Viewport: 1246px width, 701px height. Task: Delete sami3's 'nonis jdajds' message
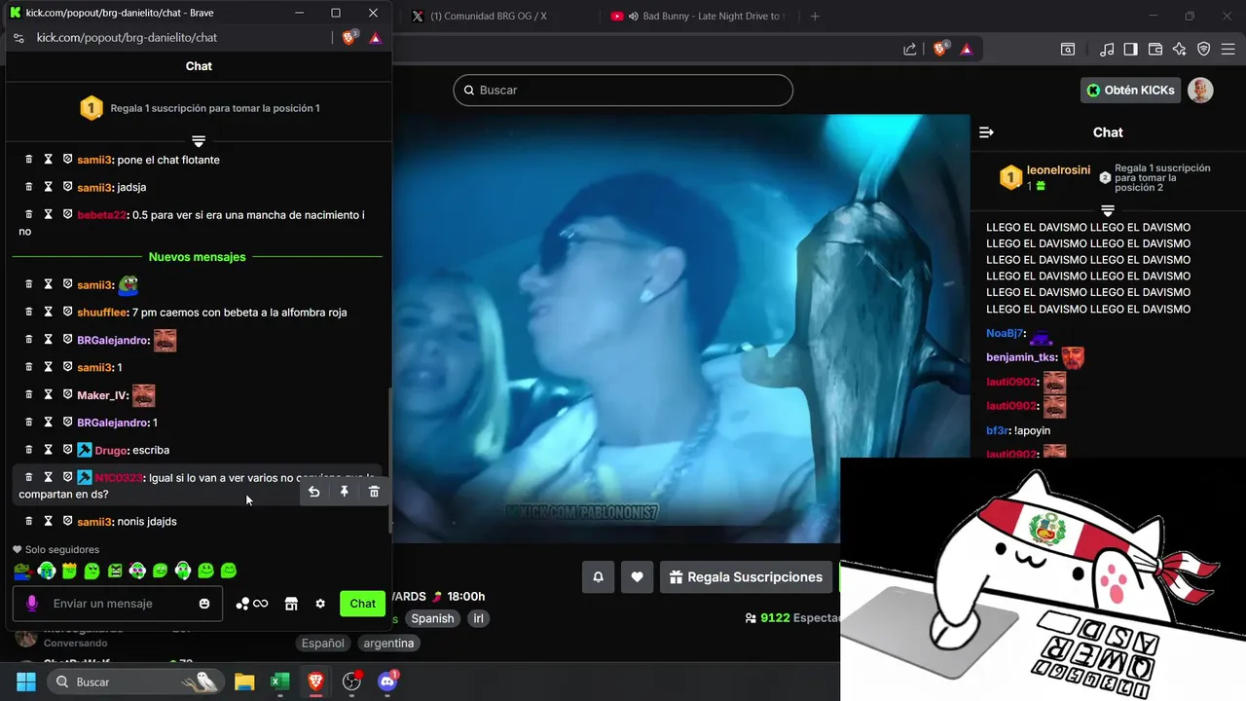29,521
